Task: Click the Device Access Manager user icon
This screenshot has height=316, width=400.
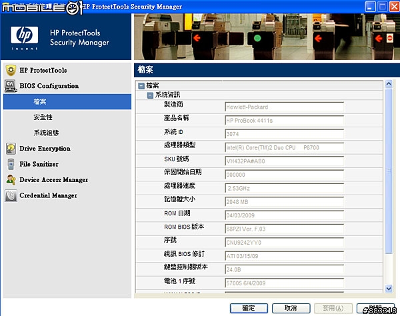Action: point(11,180)
